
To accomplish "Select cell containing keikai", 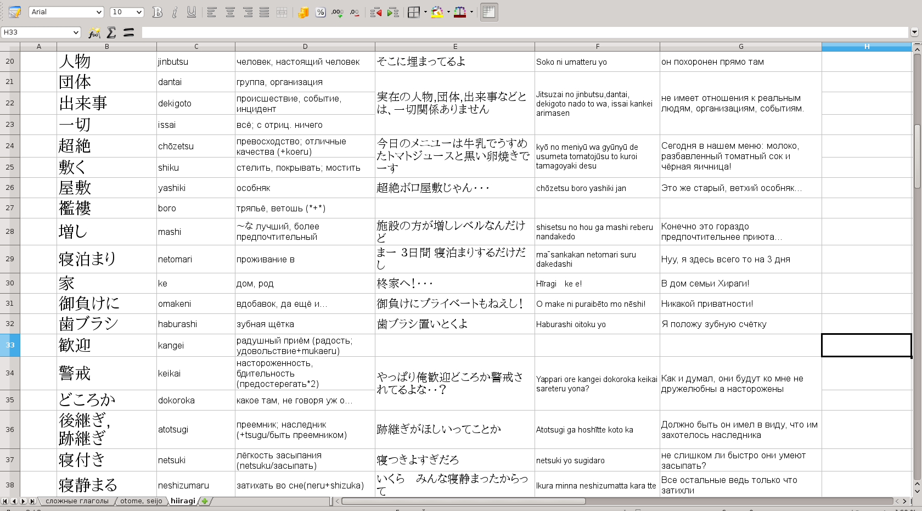I will [196, 373].
